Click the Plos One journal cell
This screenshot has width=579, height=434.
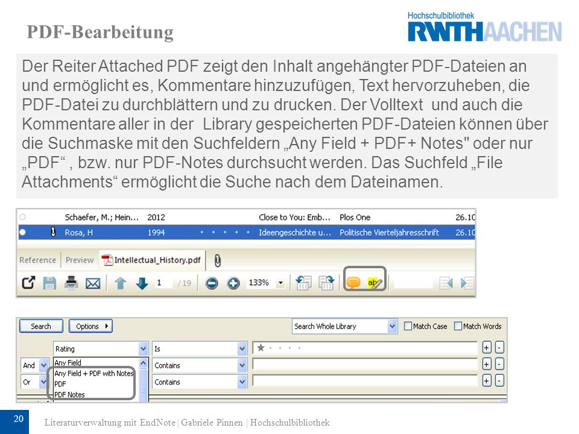pos(355,218)
